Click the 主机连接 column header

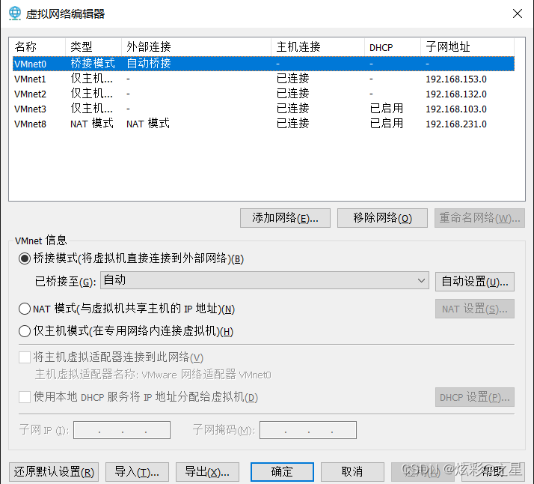pos(318,46)
